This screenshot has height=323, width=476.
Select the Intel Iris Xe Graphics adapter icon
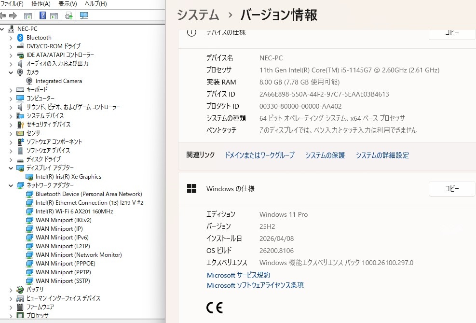pos(29,177)
